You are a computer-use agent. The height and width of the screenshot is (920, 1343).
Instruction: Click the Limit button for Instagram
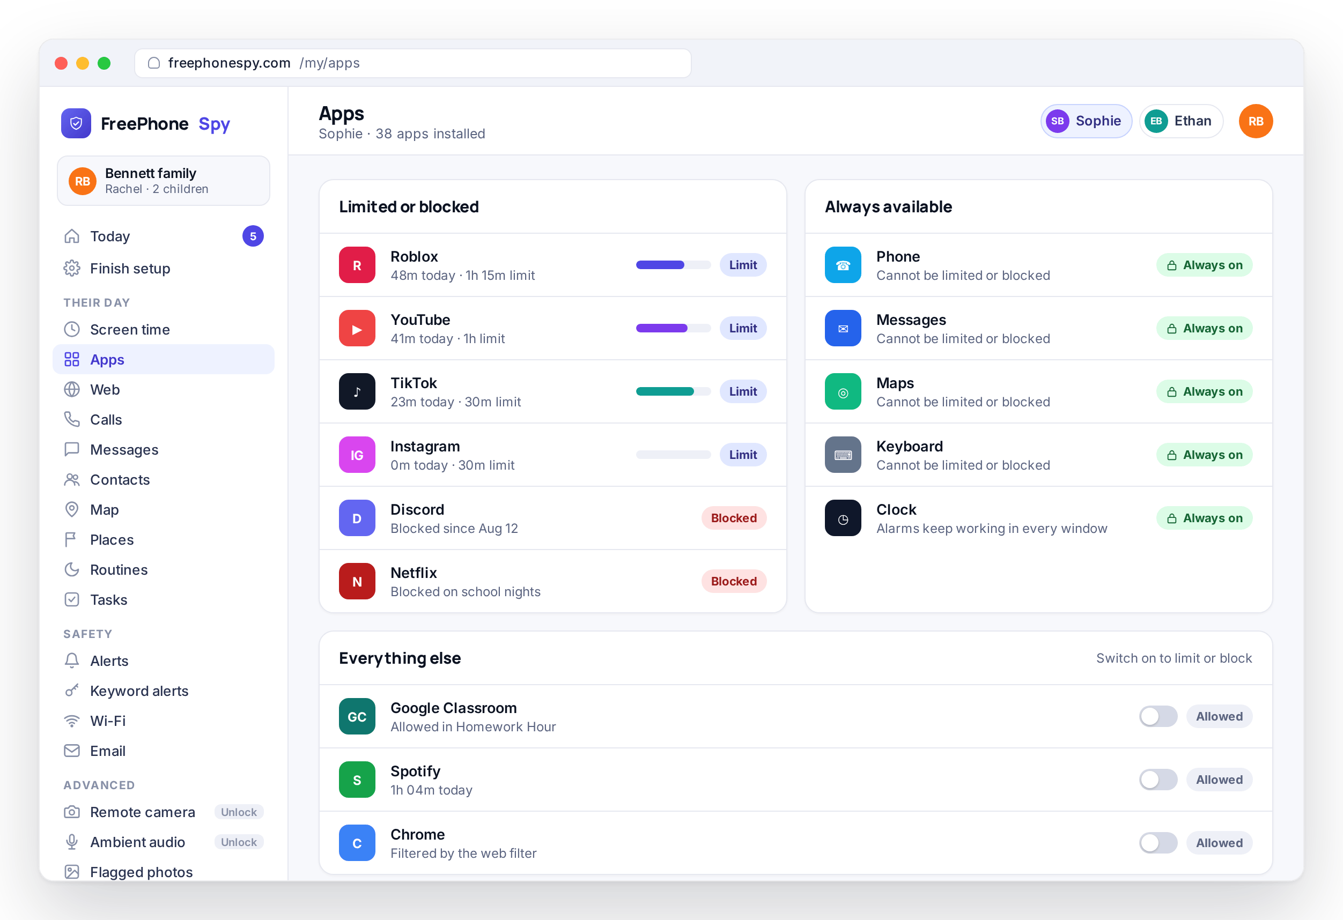pos(743,455)
